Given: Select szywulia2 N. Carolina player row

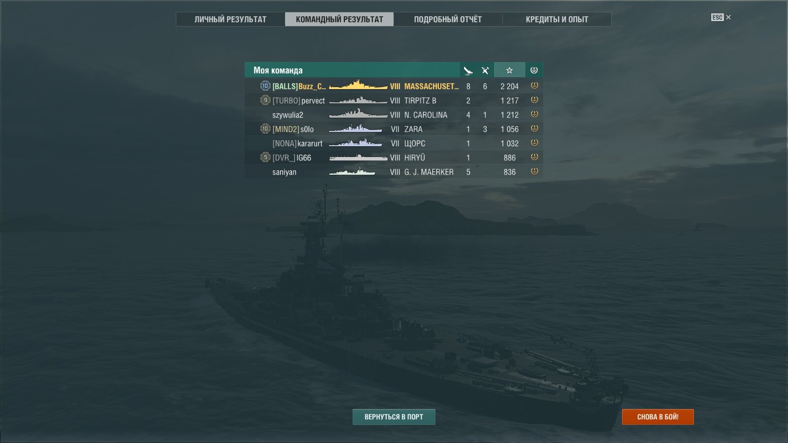Looking at the screenshot, I should [x=394, y=115].
